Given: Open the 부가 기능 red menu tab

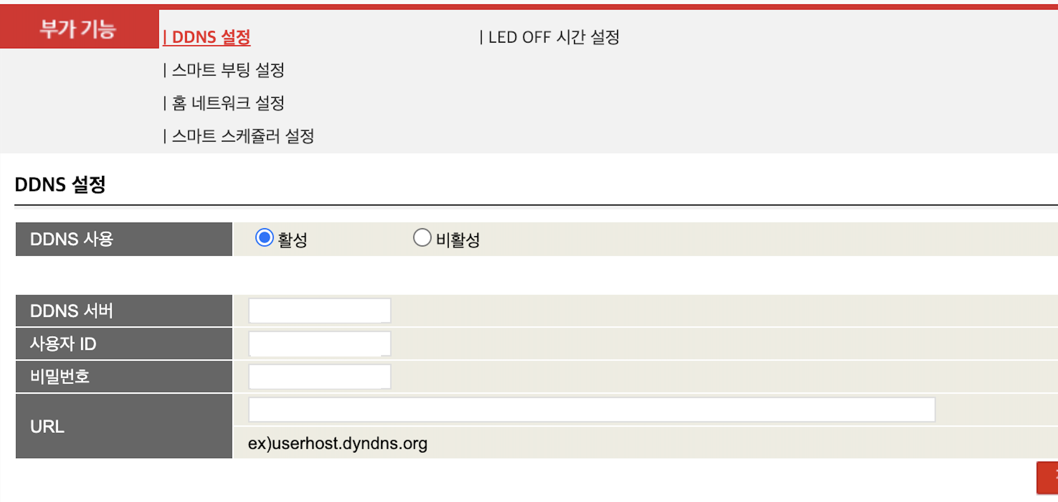Looking at the screenshot, I should point(79,29).
